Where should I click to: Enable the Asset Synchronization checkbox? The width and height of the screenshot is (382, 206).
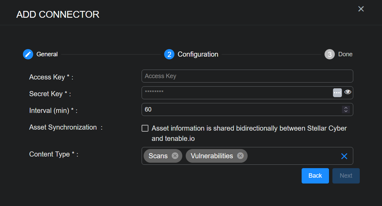point(145,128)
